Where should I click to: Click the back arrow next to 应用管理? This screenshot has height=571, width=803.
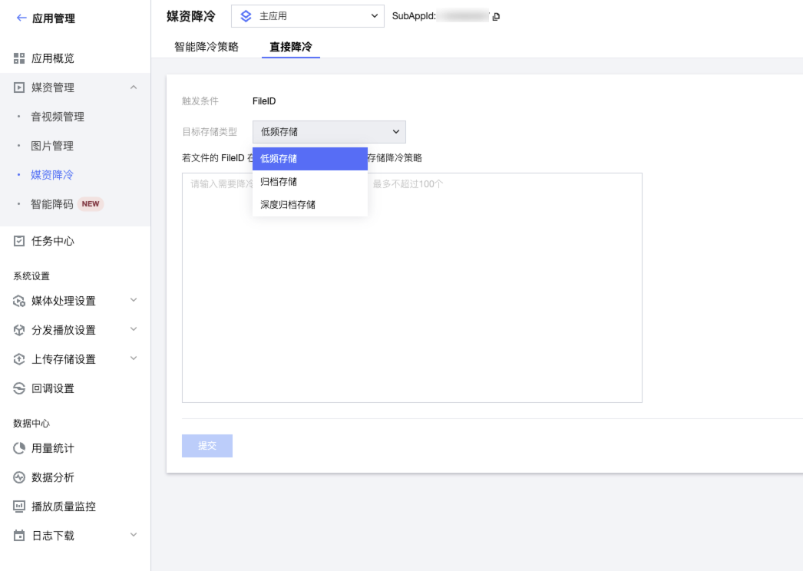point(21,18)
